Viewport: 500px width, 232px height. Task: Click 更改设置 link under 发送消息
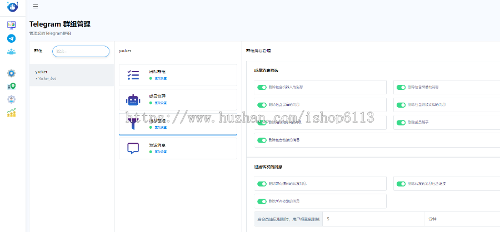click(x=161, y=152)
